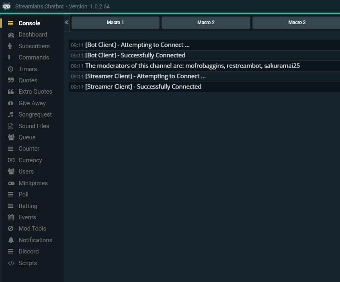Click the Events calendar icon

click(10, 217)
